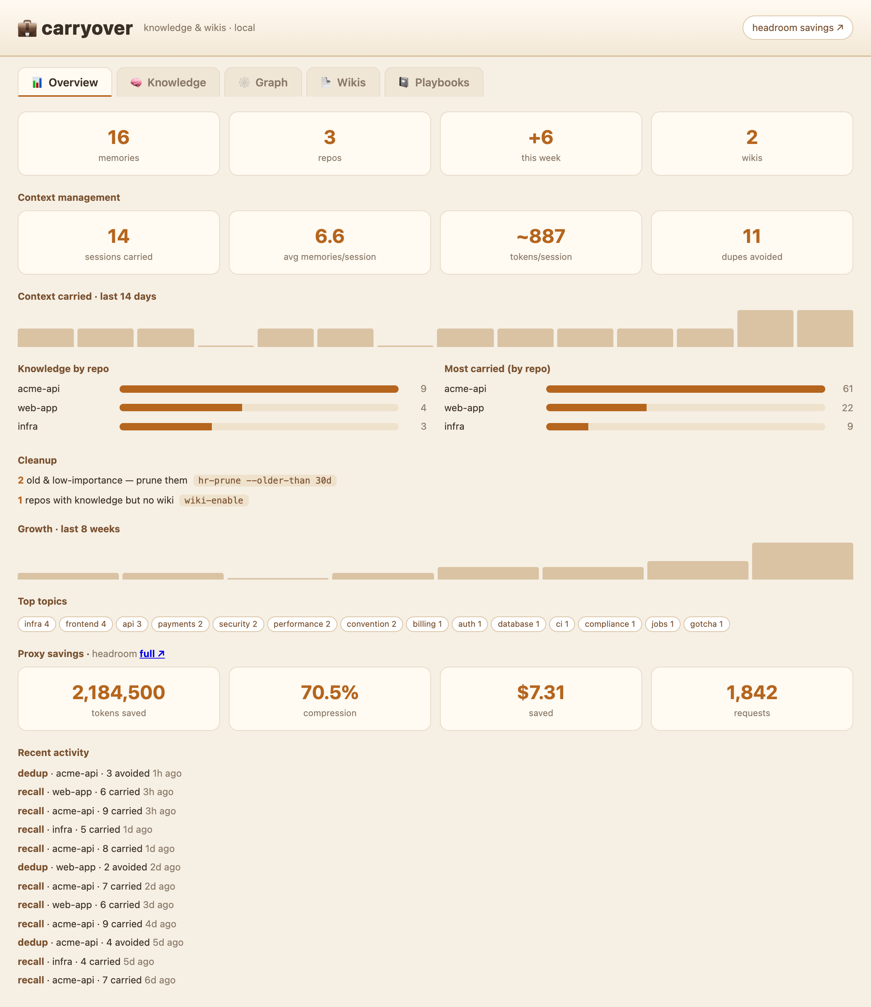Click the Knowledge brain icon
This screenshot has height=1007, width=871.
(136, 83)
